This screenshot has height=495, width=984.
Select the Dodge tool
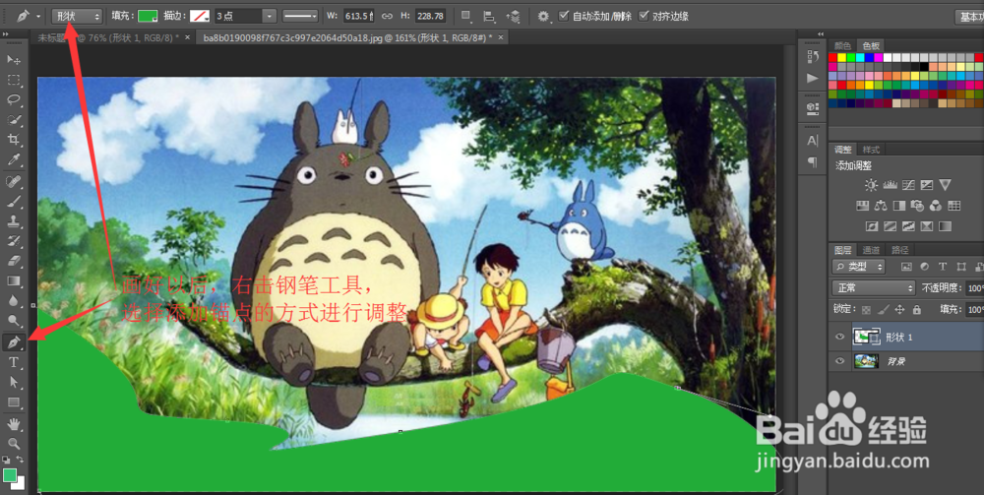point(13,321)
